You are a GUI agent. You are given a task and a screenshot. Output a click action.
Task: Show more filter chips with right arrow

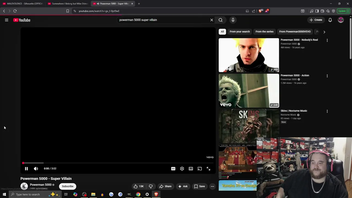324,32
